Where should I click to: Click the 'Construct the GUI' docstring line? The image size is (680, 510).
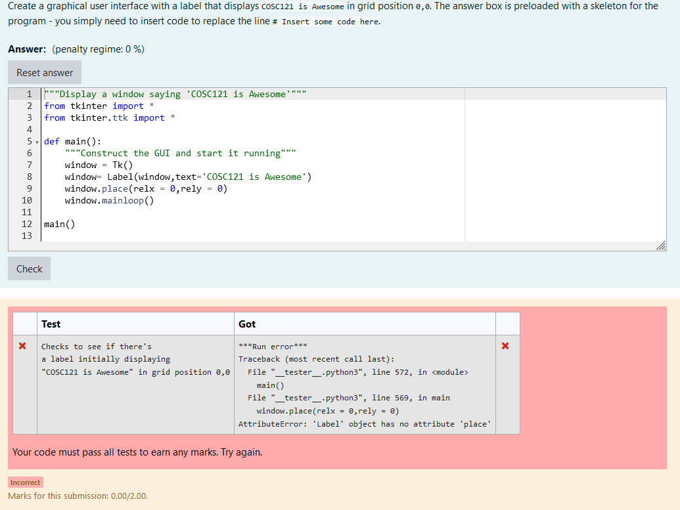(x=181, y=153)
